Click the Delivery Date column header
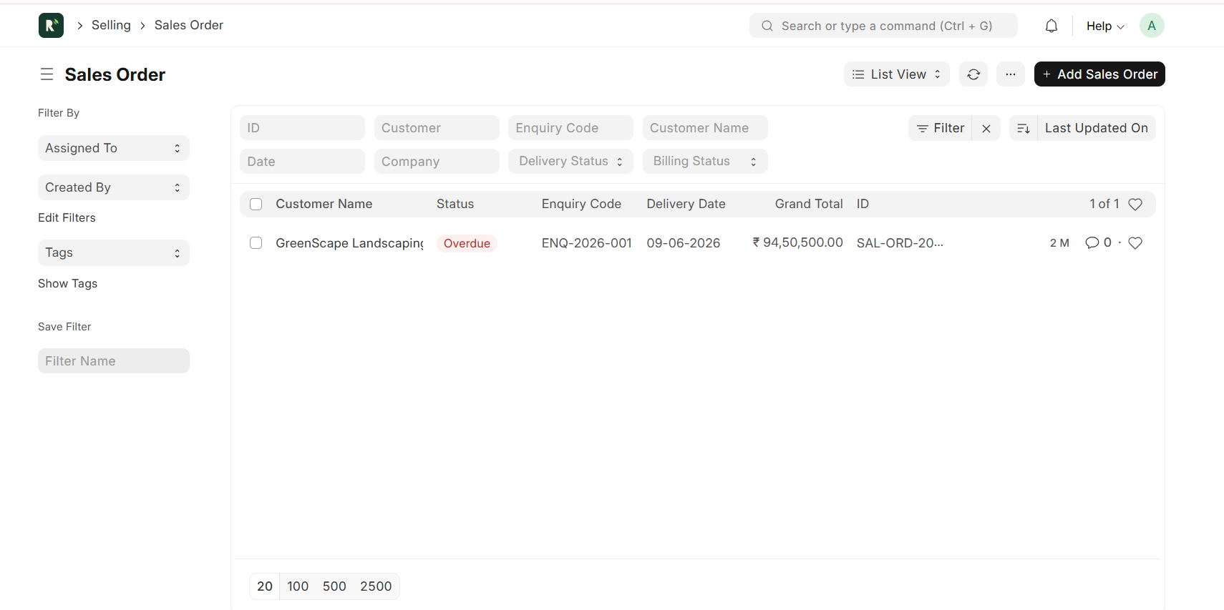 (x=686, y=204)
